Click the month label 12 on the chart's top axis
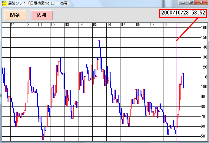The width and height of the screenshot is (209, 143). click(x=27, y=25)
